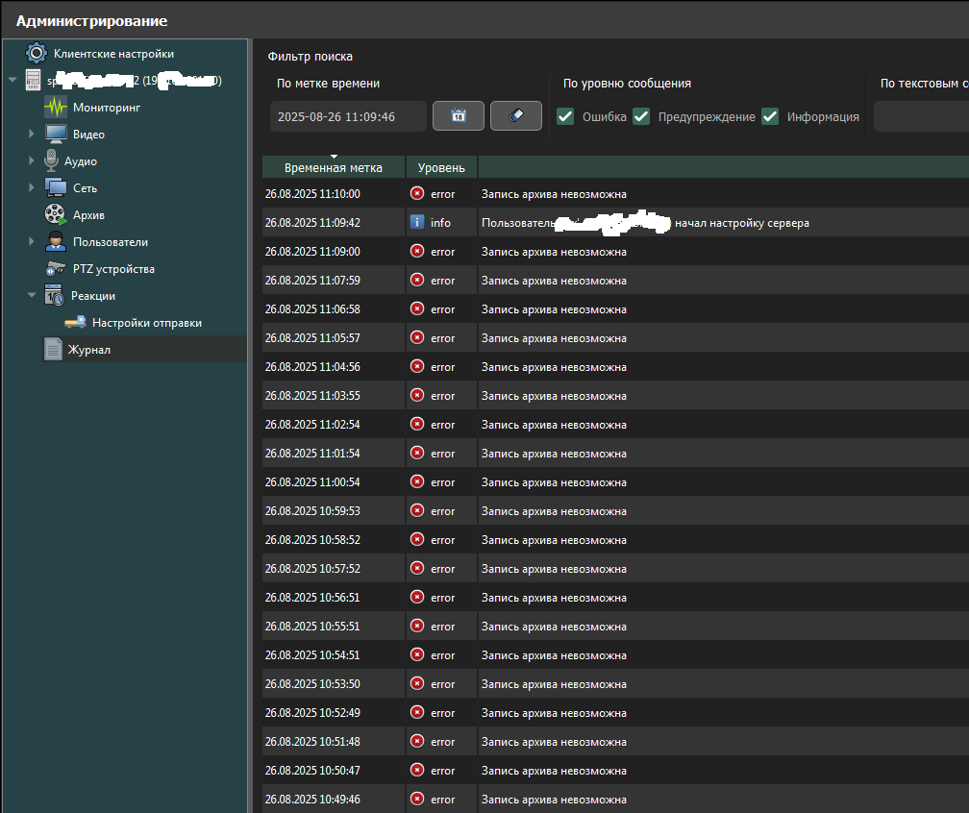Select the row at 26.08.2025 11:00:54

click(615, 481)
